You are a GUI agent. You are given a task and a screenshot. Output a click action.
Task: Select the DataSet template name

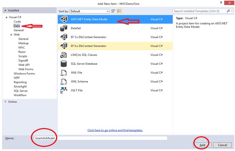click(76, 28)
